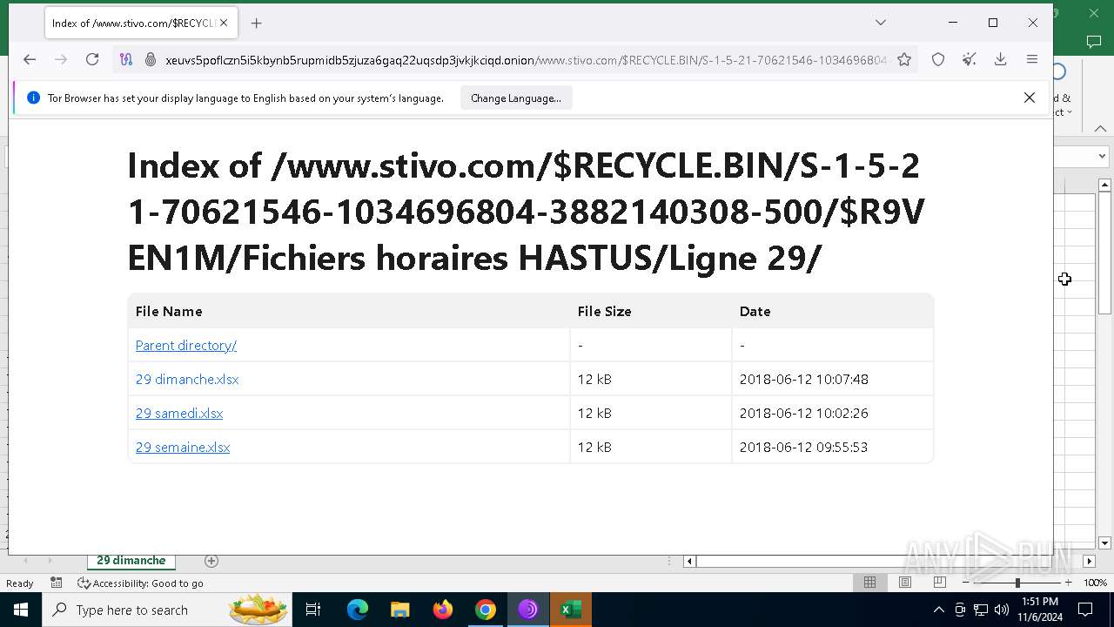Switch Excel to Page Break Preview
1114x627 pixels.
(939, 583)
